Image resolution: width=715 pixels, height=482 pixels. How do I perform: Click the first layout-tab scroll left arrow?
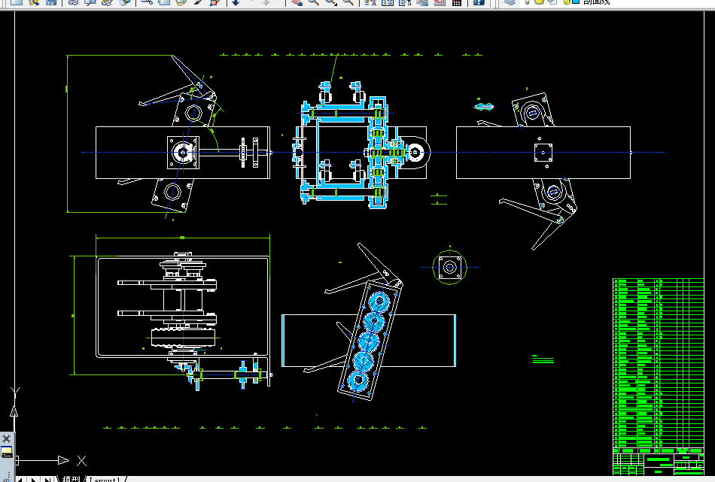[20, 479]
